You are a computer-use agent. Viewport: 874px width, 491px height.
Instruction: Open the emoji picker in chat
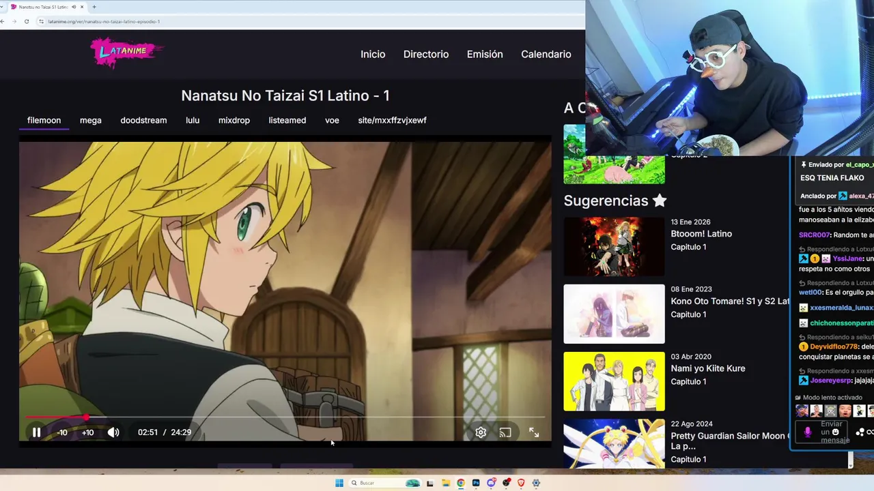[x=835, y=432]
